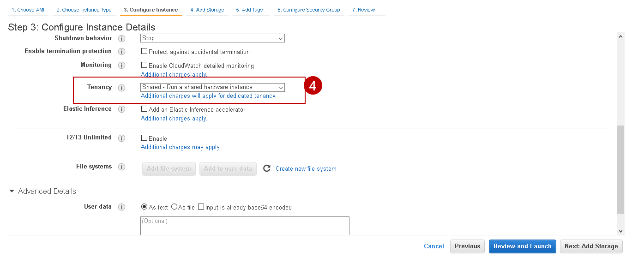The height and width of the screenshot is (258, 626).
Task: Open the Create new file system link
Action: [306, 169]
